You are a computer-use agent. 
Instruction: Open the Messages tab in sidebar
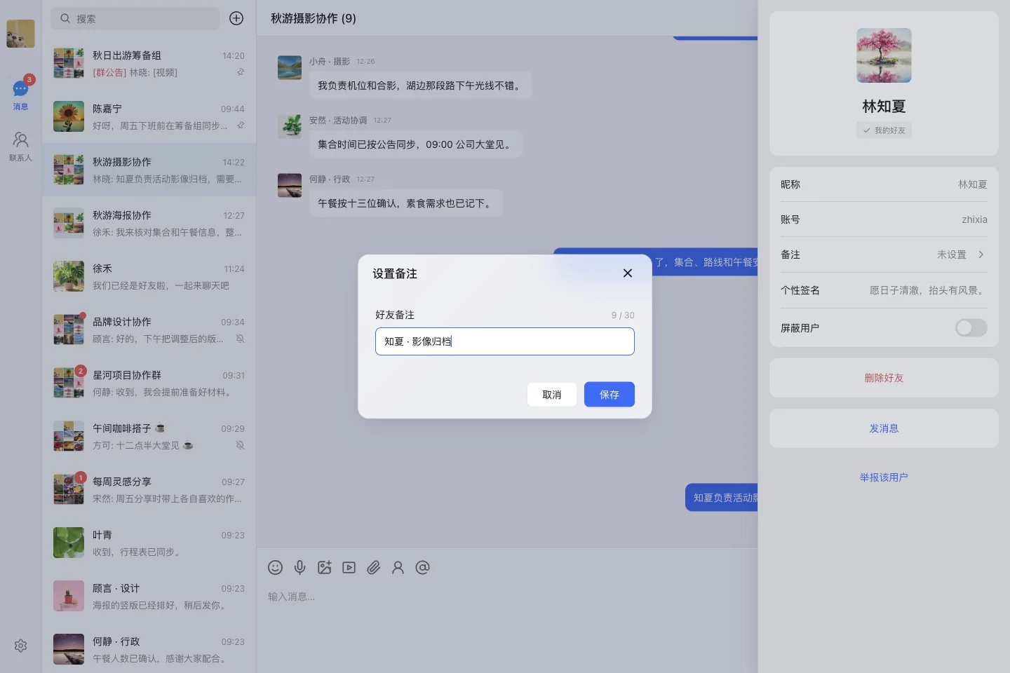pyautogui.click(x=20, y=95)
